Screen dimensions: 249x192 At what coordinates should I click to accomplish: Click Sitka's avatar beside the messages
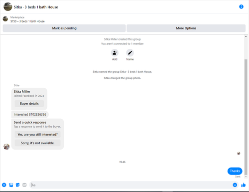tap(6, 147)
